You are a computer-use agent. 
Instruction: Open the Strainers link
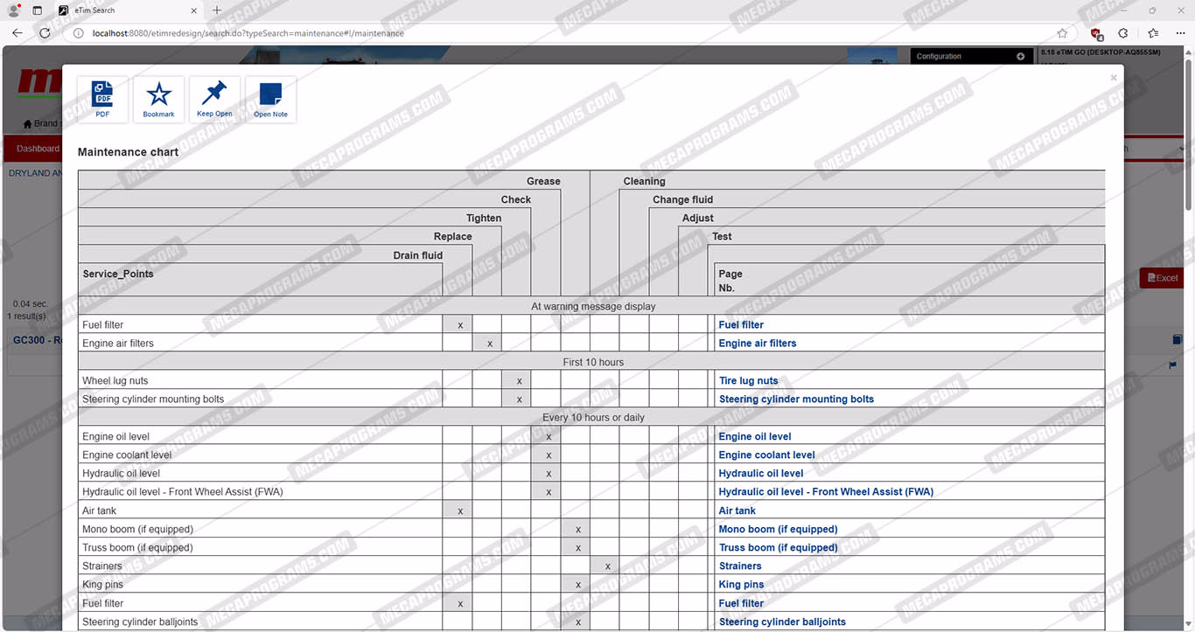click(740, 566)
